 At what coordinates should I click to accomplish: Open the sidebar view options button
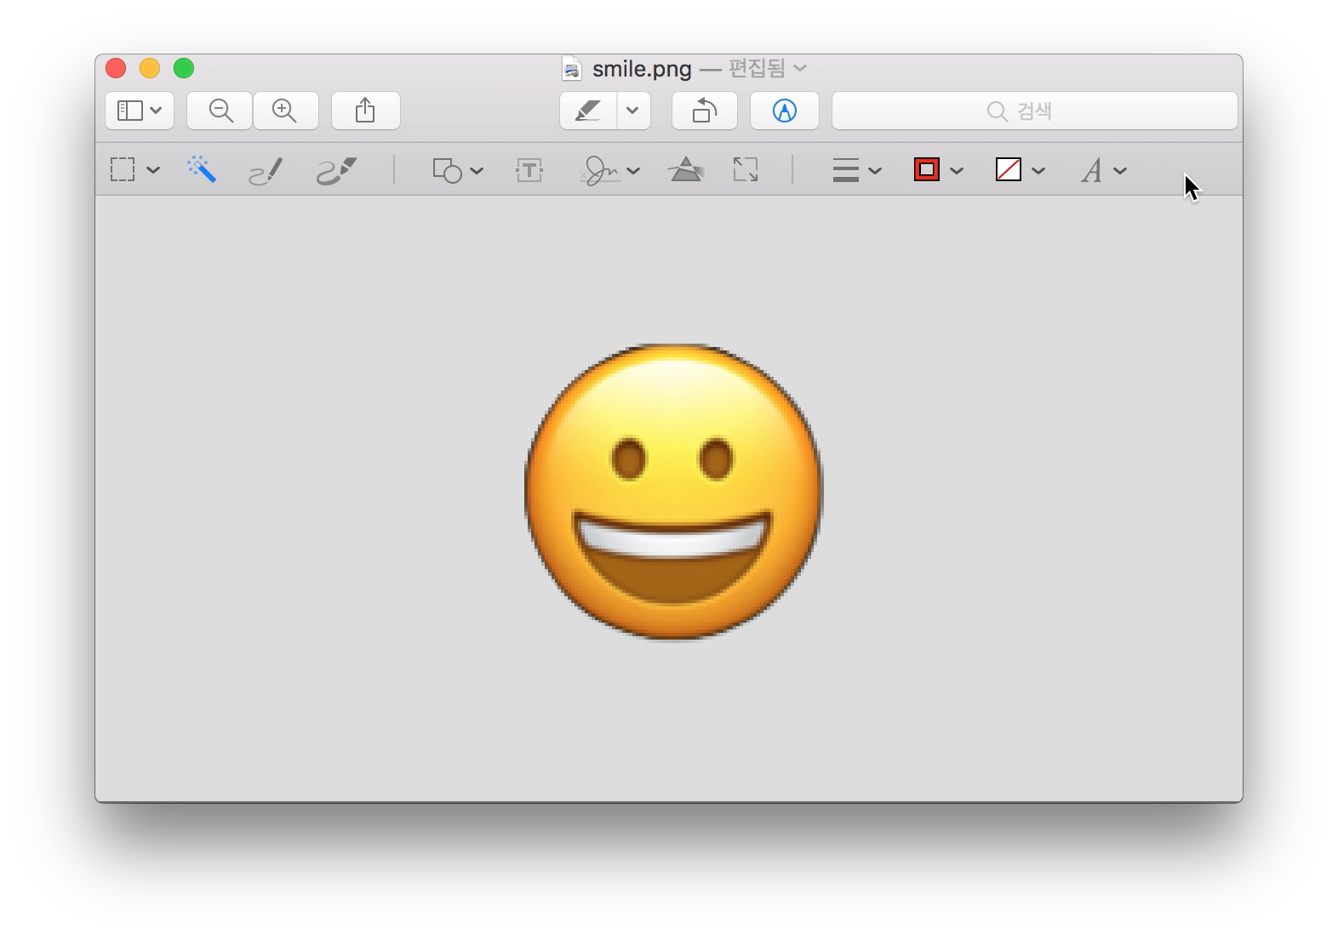click(x=140, y=111)
